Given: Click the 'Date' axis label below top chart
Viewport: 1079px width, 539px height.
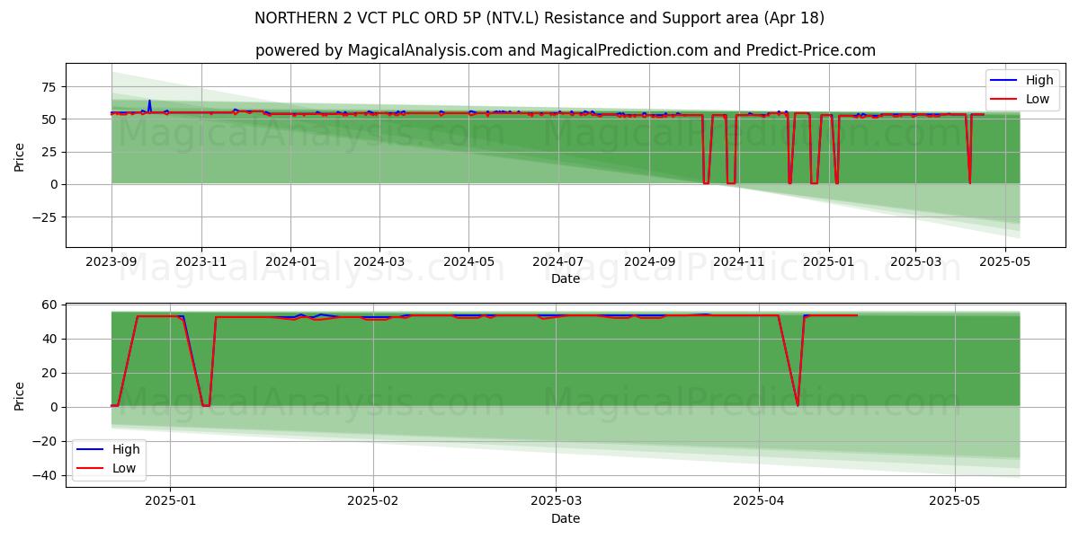Looking at the screenshot, I should click(566, 279).
